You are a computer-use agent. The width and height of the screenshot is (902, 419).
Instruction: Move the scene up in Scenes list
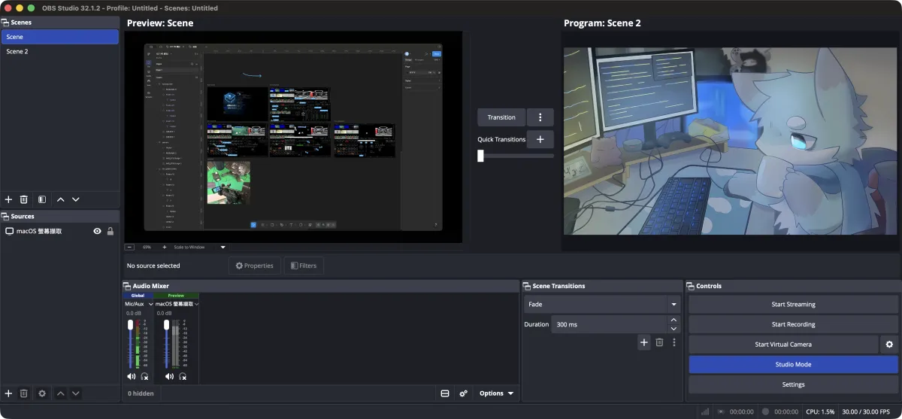click(x=61, y=199)
